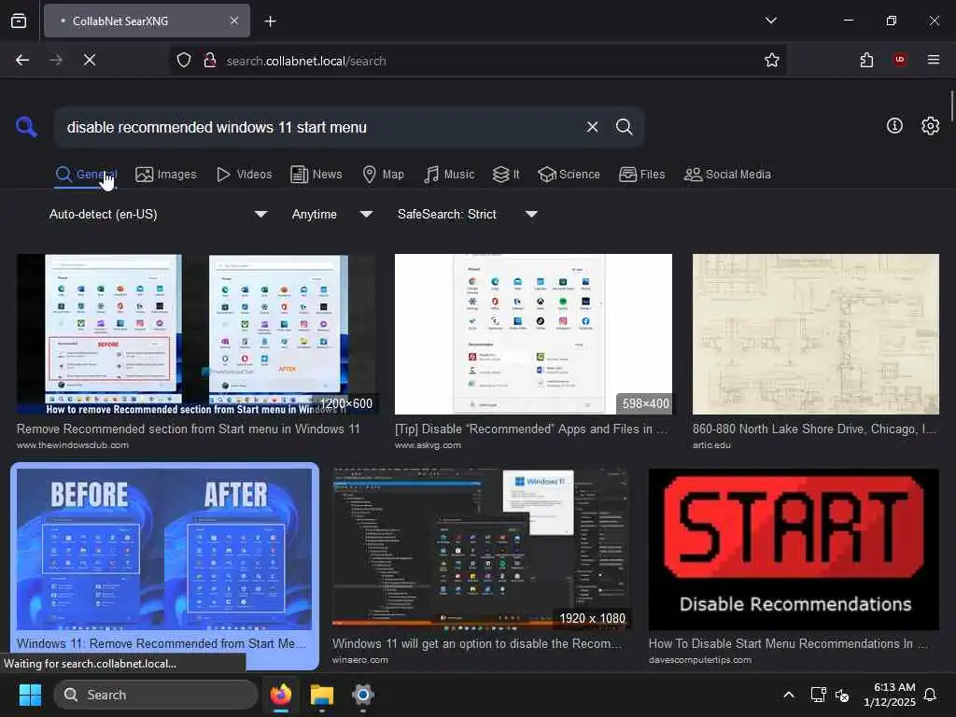Viewport: 956px width, 717px height.
Task: Click the browser forward arrow
Action: [56, 60]
